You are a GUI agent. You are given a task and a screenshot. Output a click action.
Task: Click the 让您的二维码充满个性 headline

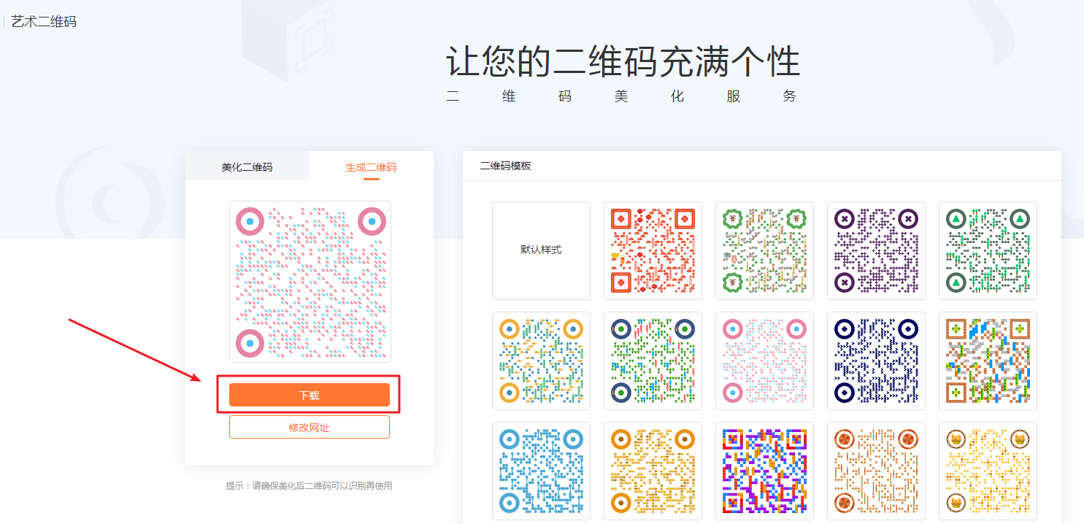(x=623, y=61)
